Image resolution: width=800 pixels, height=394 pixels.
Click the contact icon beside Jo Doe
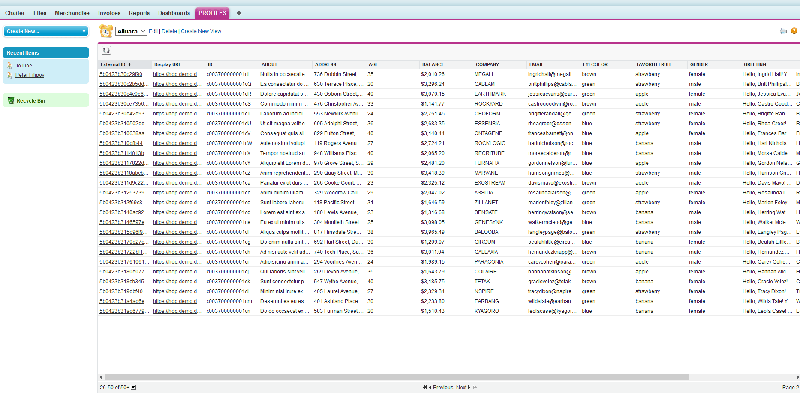pos(10,66)
